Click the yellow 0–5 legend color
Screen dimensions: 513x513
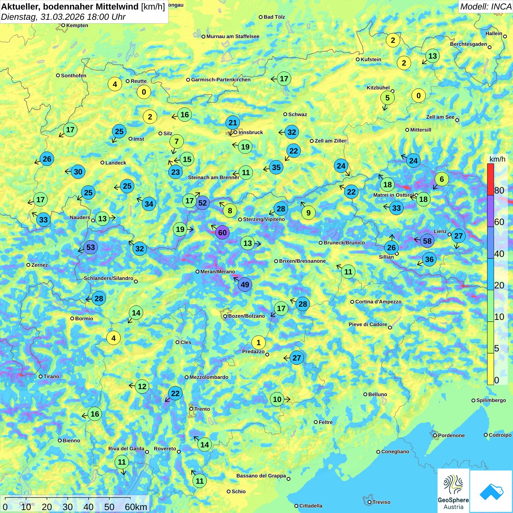[490, 369]
